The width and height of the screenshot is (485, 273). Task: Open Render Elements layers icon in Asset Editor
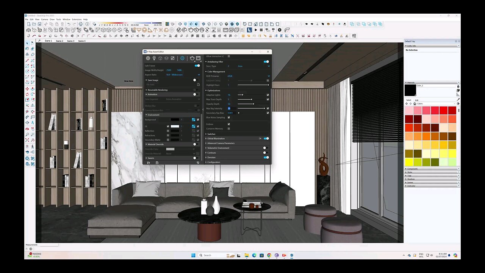(166, 58)
